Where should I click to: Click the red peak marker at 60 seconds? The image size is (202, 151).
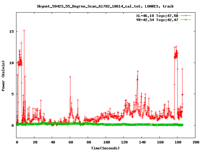click(x=70, y=77)
